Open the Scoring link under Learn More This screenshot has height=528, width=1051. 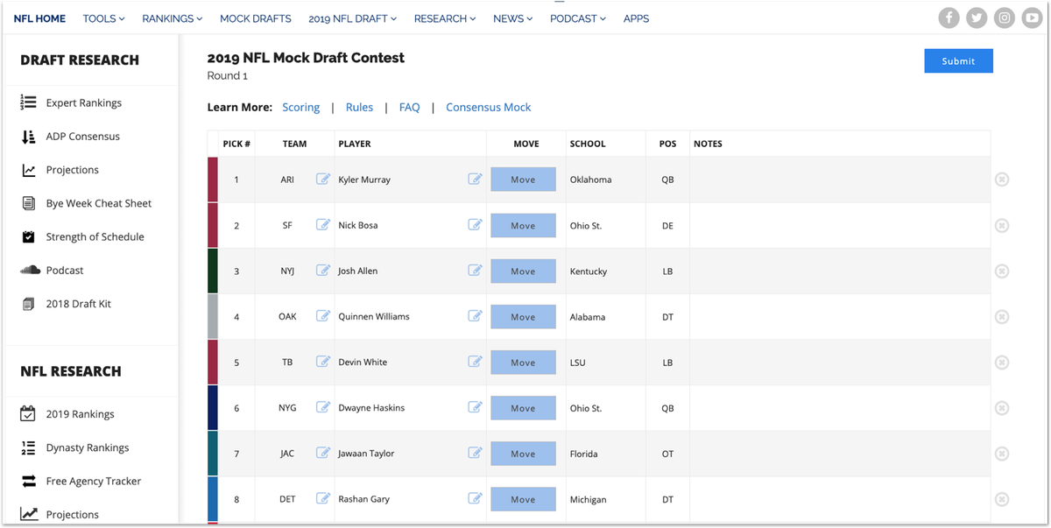pyautogui.click(x=300, y=107)
